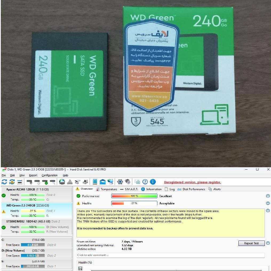Click the Health 27 % bar in Overview
This screenshot has height=271, width=271.
click(x=134, y=203)
